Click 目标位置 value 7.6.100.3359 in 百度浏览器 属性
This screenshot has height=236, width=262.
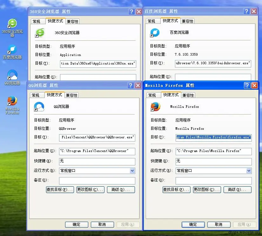coord(186,54)
